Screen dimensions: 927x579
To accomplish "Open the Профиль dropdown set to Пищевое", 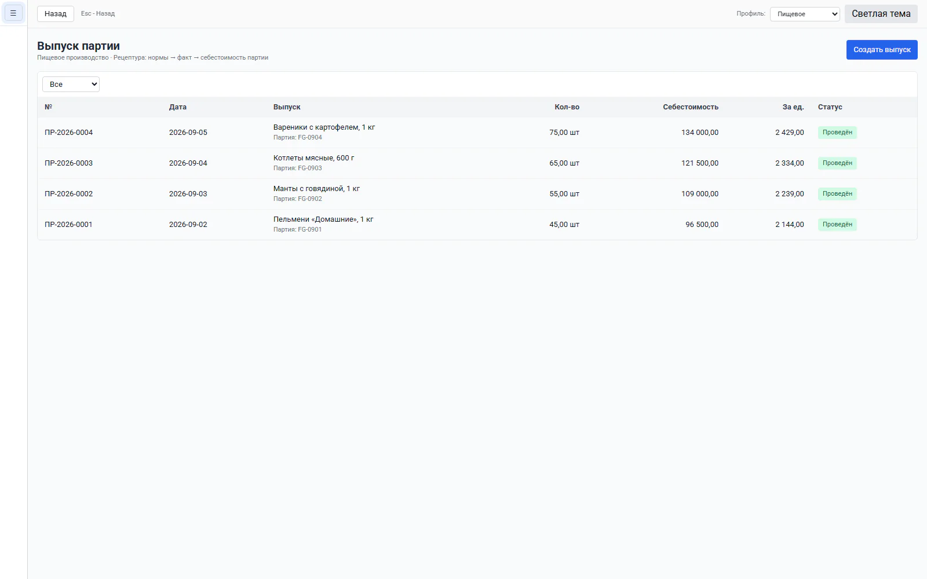I will click(x=805, y=14).
